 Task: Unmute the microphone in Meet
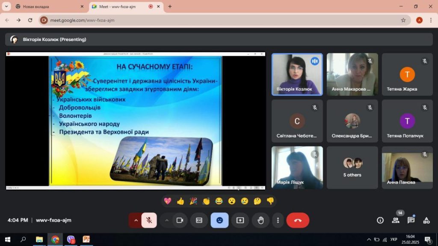(149, 220)
